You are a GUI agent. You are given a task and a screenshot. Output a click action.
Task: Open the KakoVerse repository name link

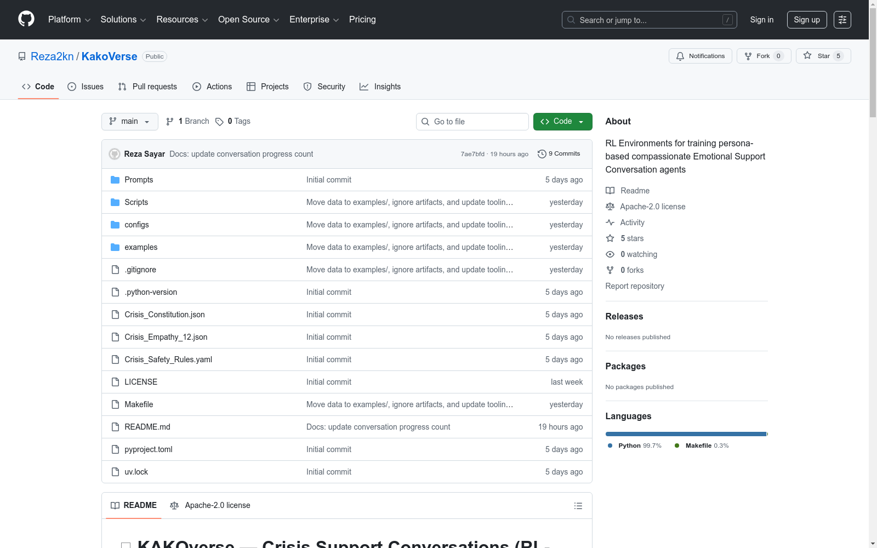pyautogui.click(x=110, y=56)
